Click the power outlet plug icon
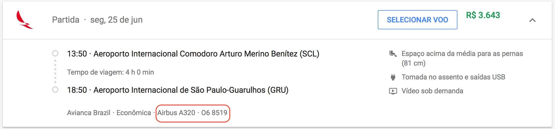The height and width of the screenshot is (129, 555). point(393,77)
